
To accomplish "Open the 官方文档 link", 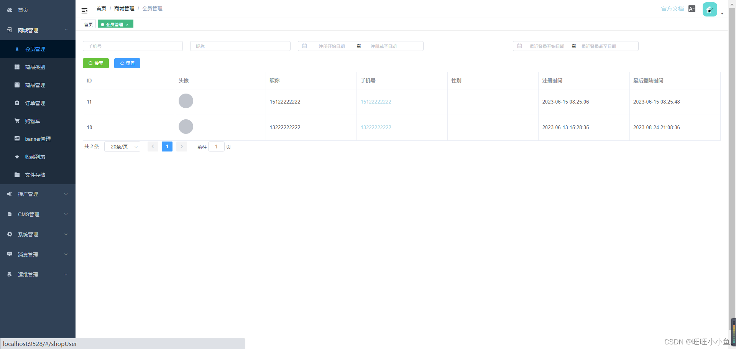I will coord(672,8).
